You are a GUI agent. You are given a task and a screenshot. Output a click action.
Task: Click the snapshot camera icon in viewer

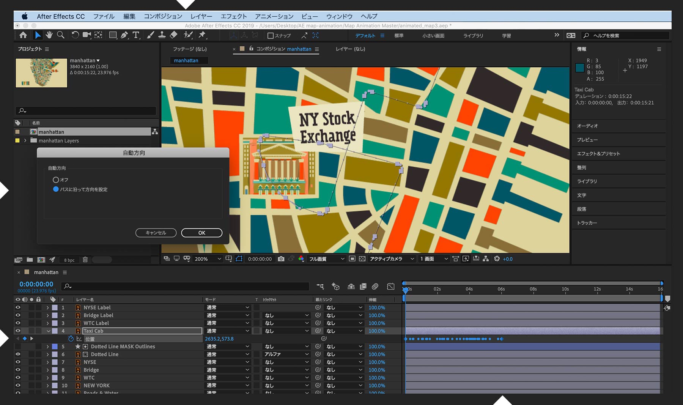[281, 259]
